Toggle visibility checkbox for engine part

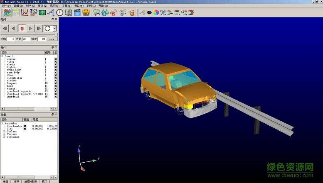[x=55, y=59]
